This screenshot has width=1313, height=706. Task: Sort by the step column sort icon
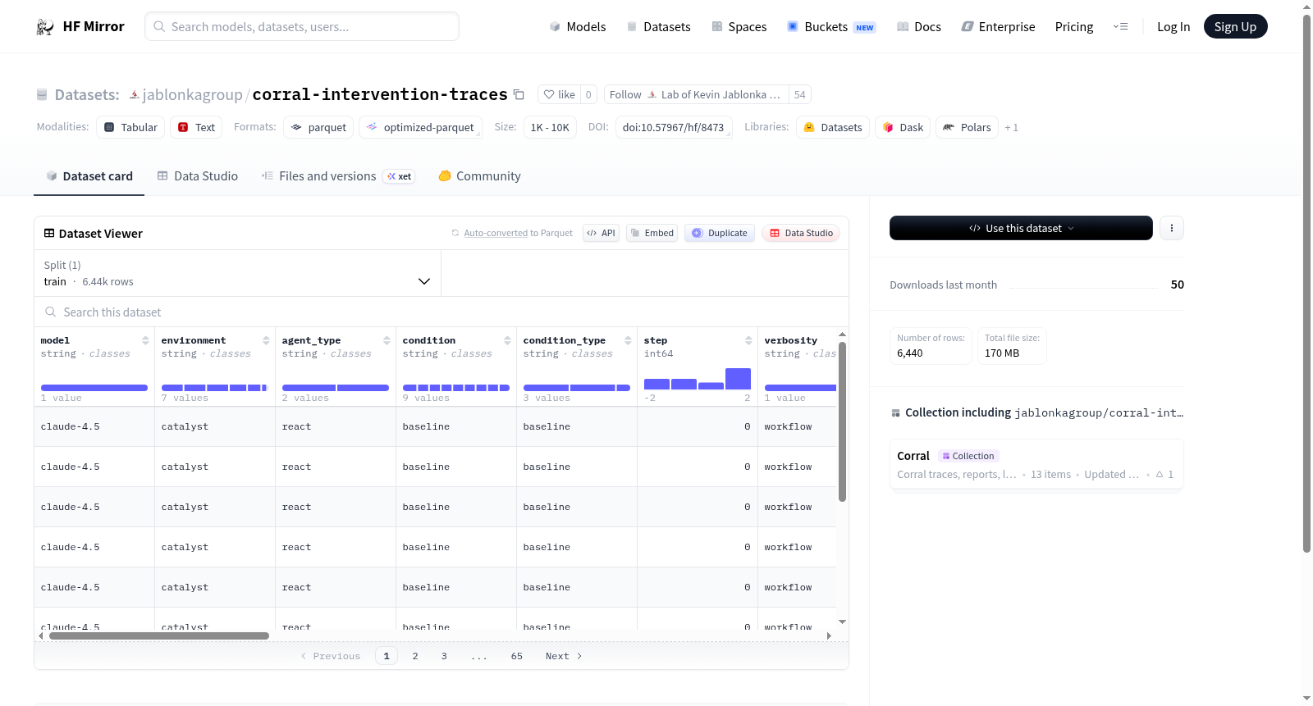click(748, 340)
